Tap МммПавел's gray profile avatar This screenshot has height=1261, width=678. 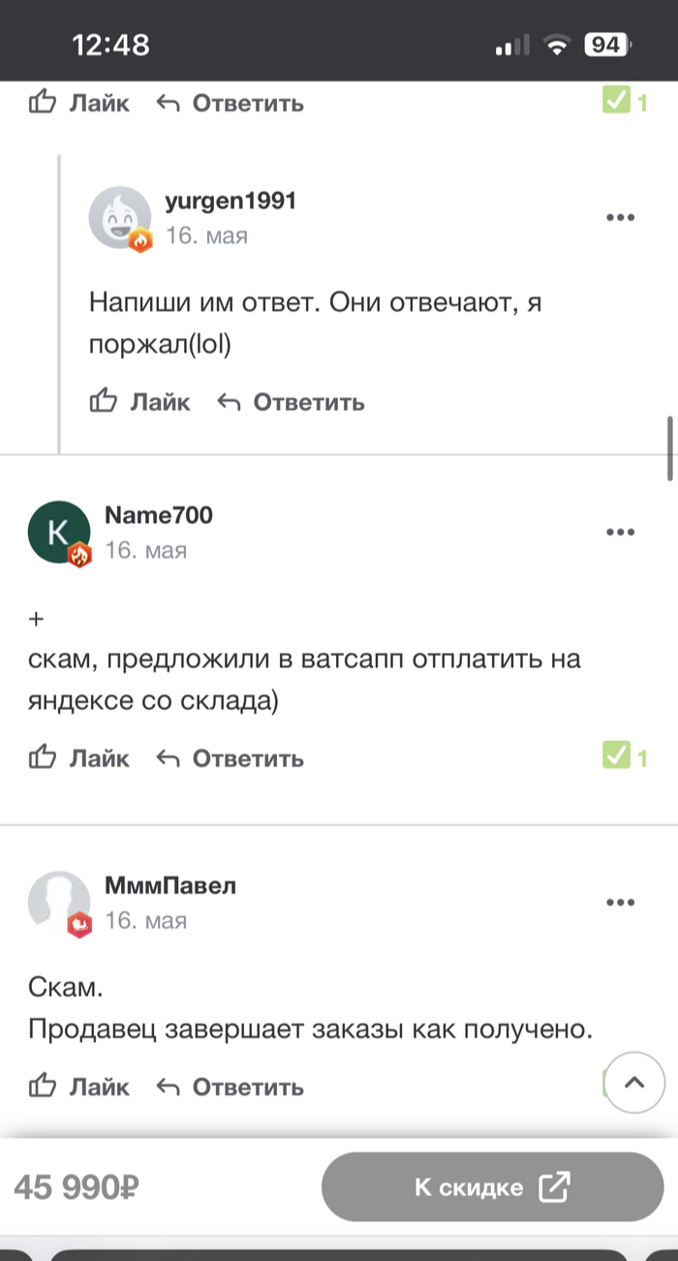(x=59, y=902)
